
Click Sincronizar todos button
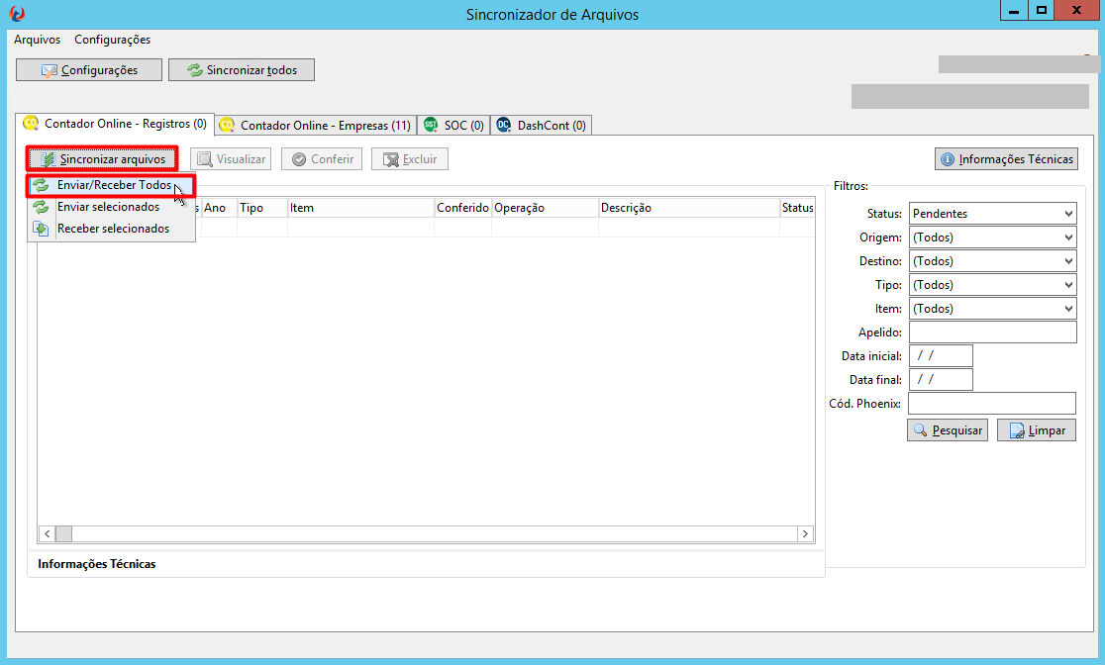point(241,69)
